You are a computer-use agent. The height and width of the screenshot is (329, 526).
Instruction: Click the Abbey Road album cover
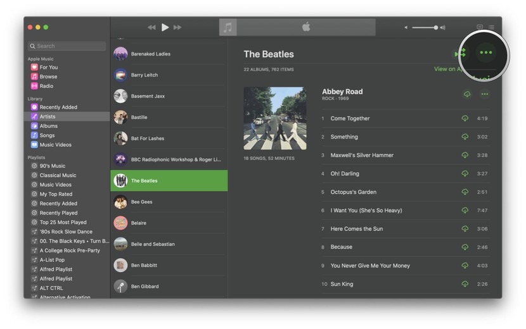point(275,118)
